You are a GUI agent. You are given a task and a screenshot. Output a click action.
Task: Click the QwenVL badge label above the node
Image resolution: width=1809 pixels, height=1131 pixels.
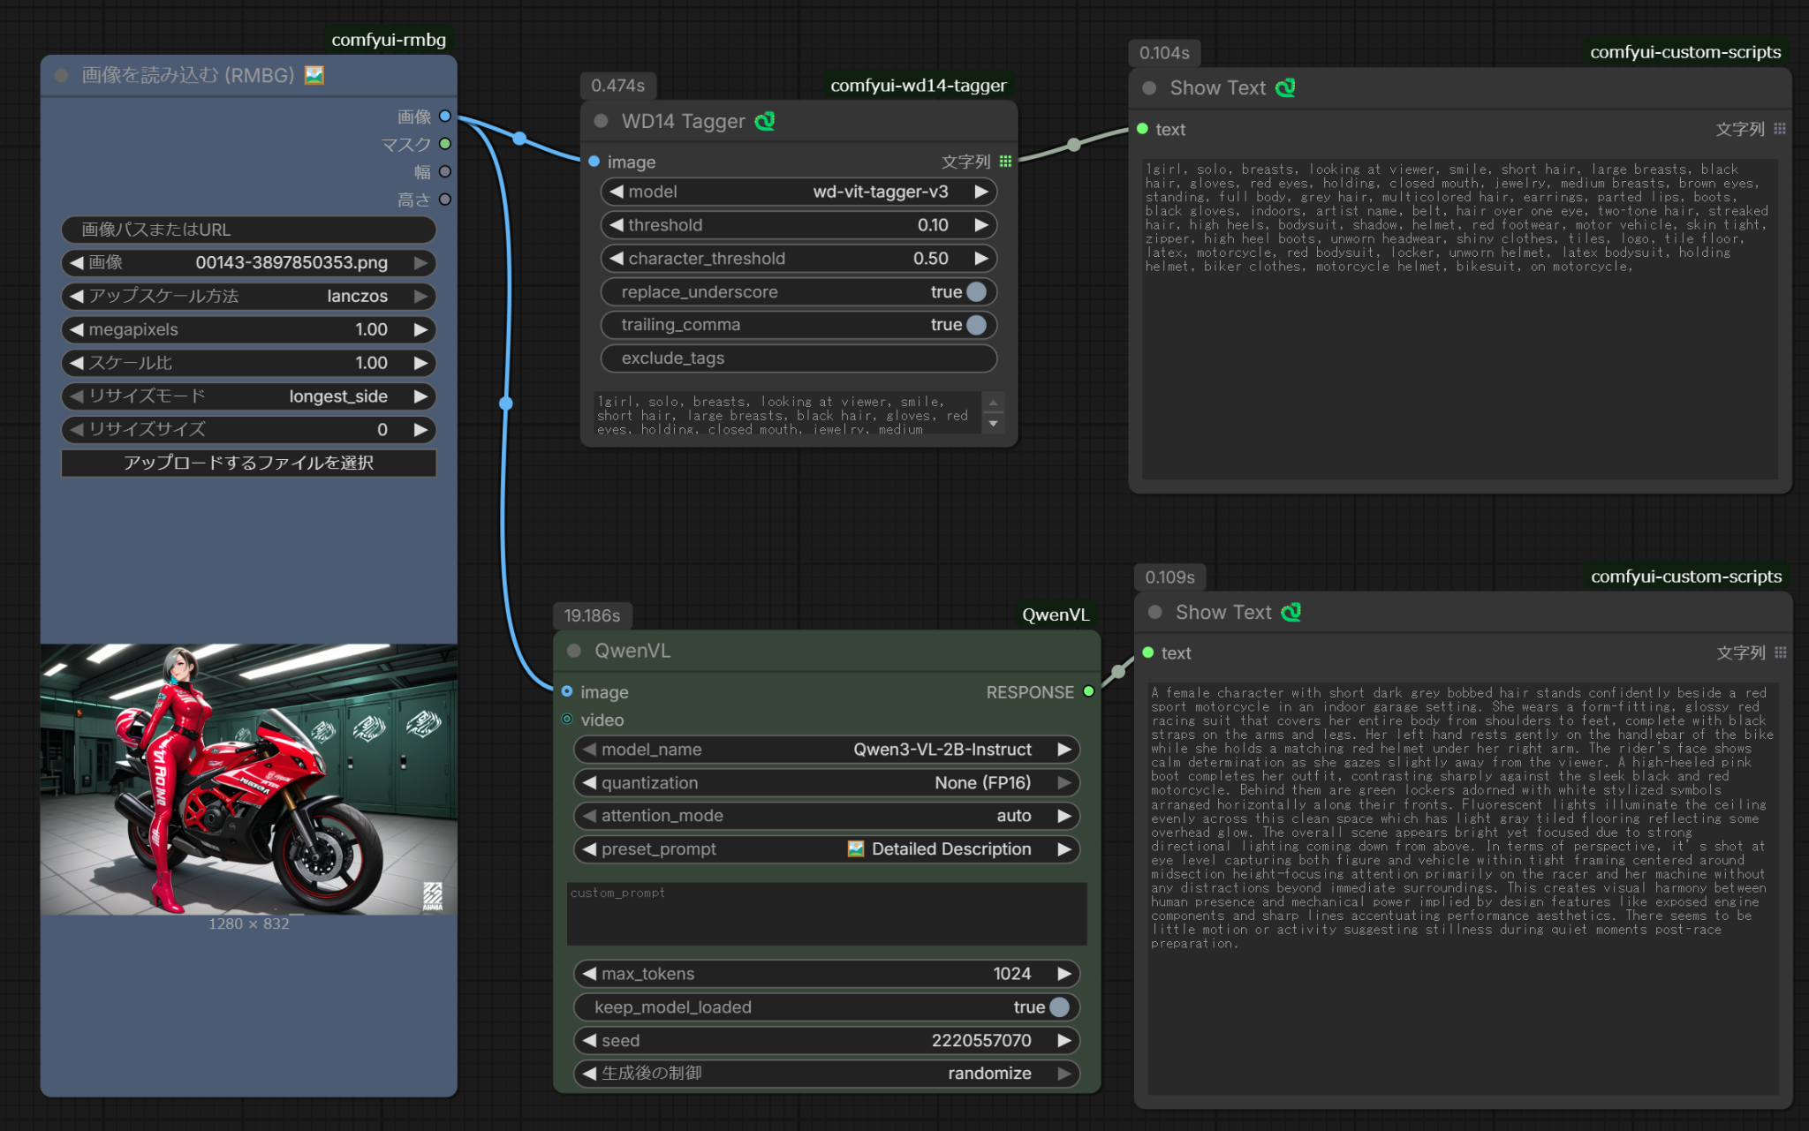[x=1056, y=615]
